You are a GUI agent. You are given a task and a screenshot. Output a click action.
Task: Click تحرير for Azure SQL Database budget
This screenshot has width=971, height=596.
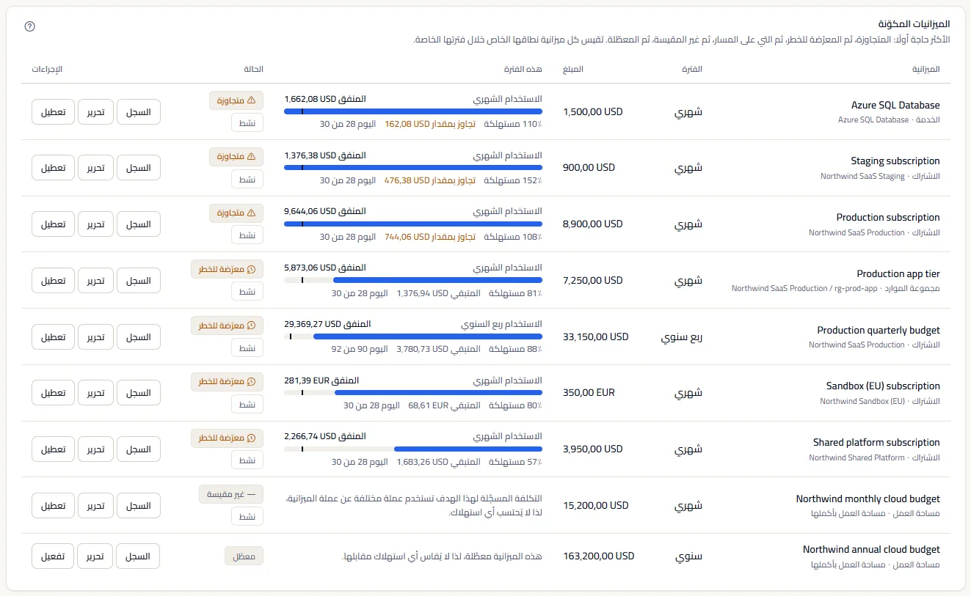click(95, 111)
